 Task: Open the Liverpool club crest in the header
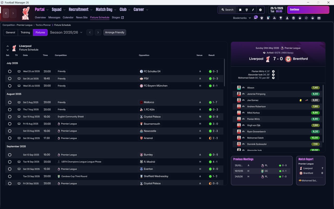[x=26, y=14]
